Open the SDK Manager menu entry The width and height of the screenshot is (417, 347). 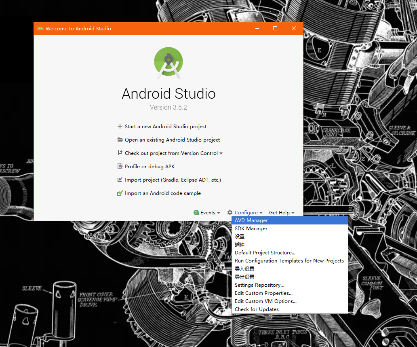[251, 228]
